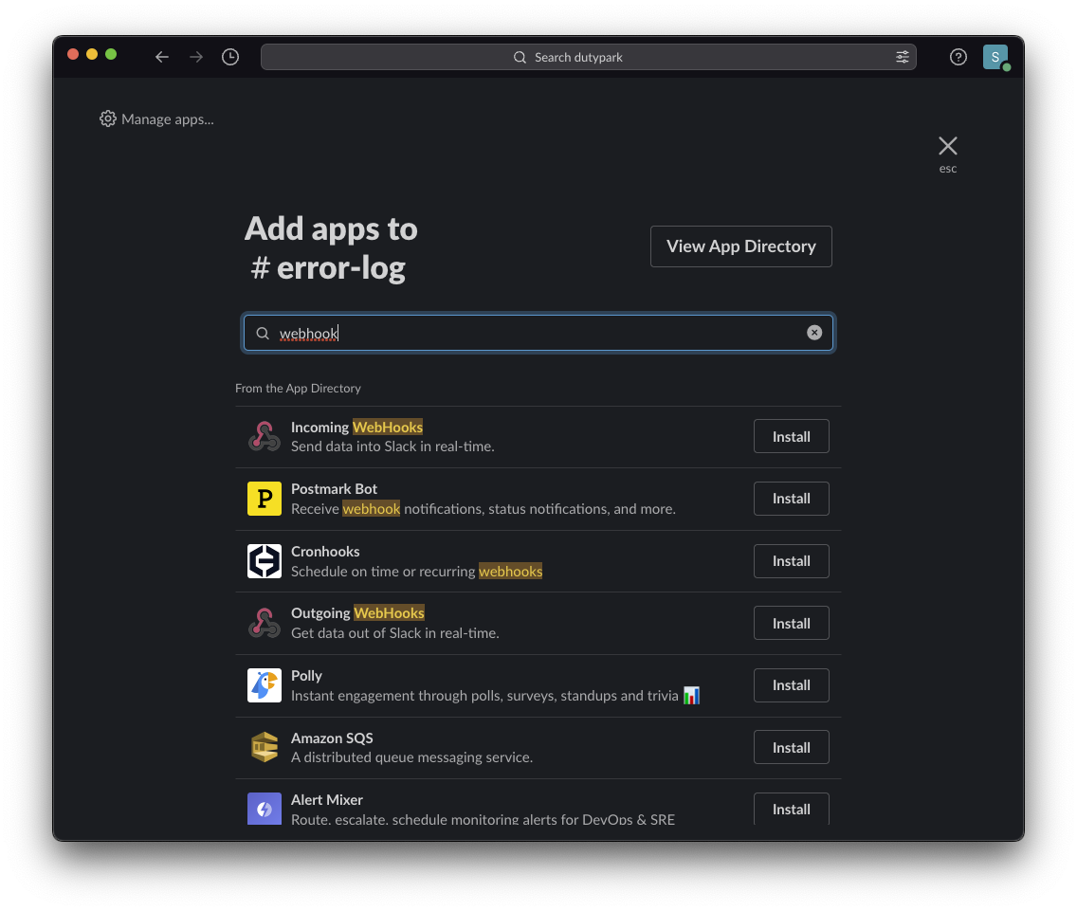The image size is (1077, 911).
Task: Clear the webhook search text
Action: (814, 333)
